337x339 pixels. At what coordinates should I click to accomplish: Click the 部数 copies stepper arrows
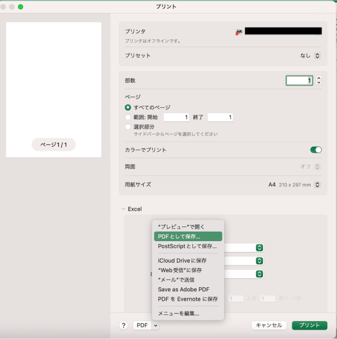(319, 80)
